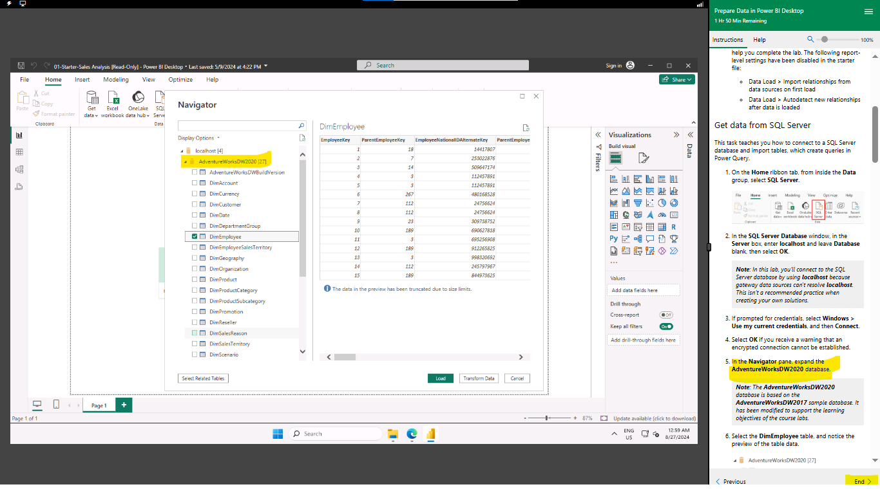This screenshot has height=489, width=880.
Task: Select the Donut chart visual
Action: tap(674, 203)
